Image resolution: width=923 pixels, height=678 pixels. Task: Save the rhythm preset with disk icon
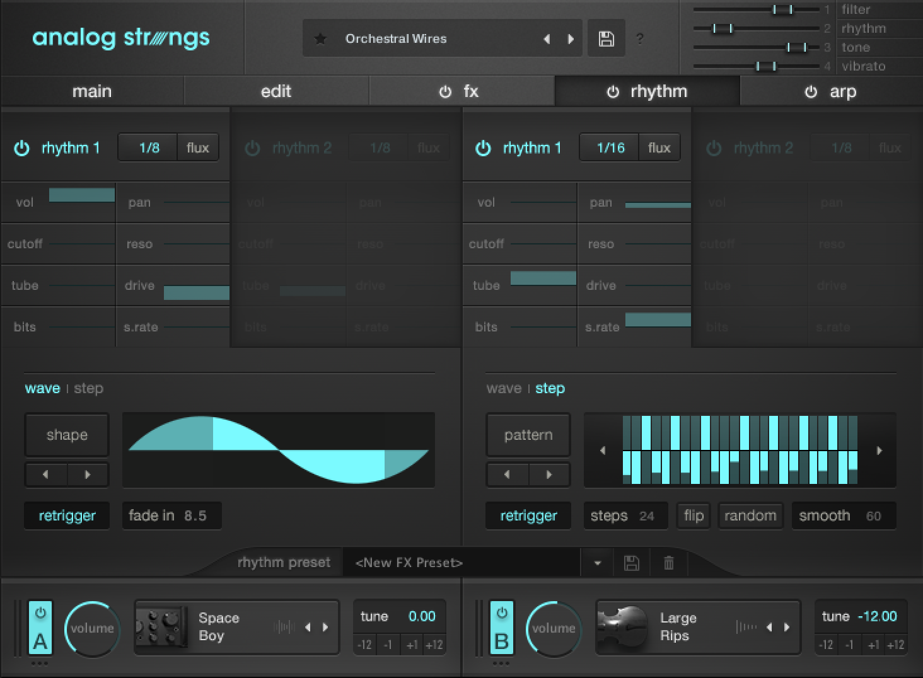632,562
